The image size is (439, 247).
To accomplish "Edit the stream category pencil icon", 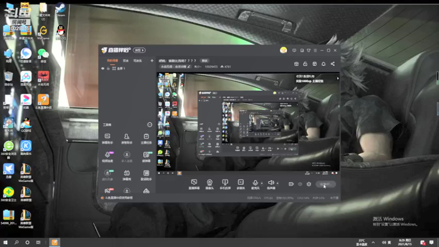I will point(189,66).
